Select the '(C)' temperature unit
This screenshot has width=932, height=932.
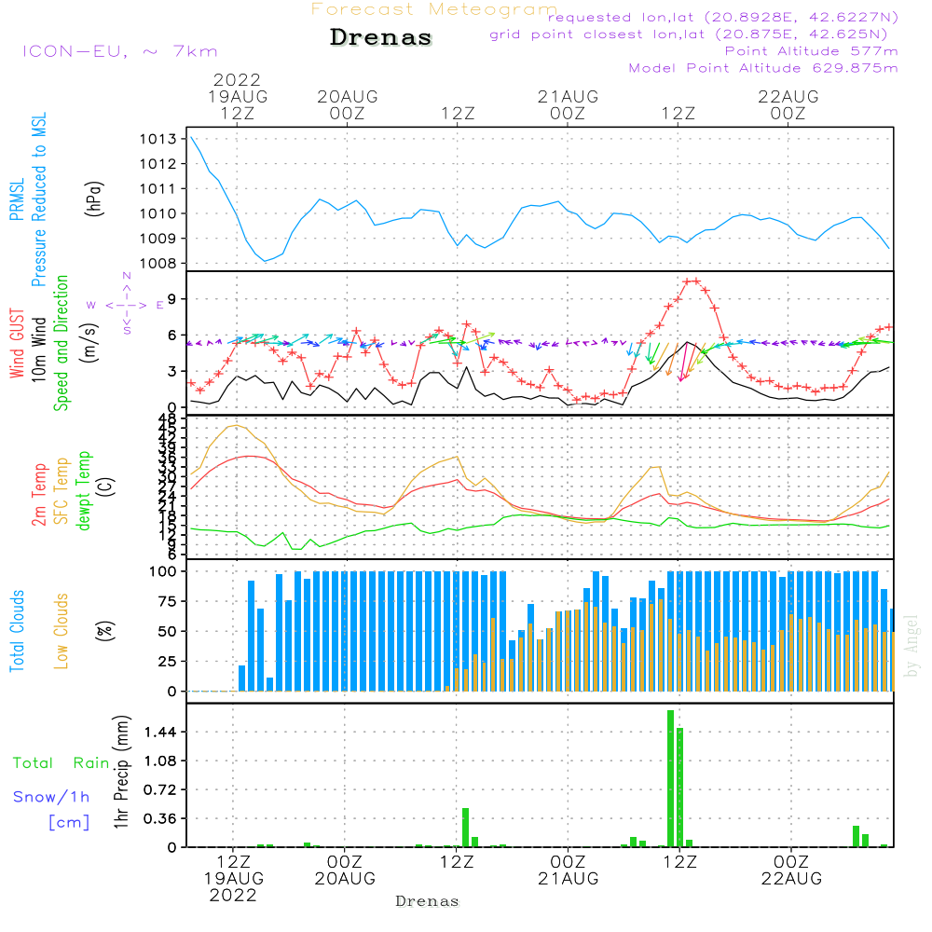click(106, 487)
